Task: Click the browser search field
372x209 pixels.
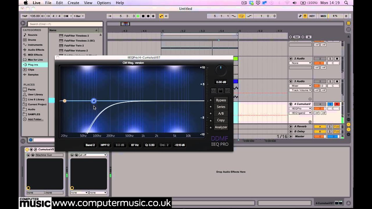Action: coord(65,24)
